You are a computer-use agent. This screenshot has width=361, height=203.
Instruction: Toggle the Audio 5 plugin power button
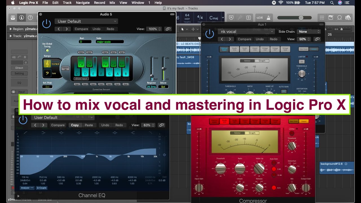[x=46, y=23]
